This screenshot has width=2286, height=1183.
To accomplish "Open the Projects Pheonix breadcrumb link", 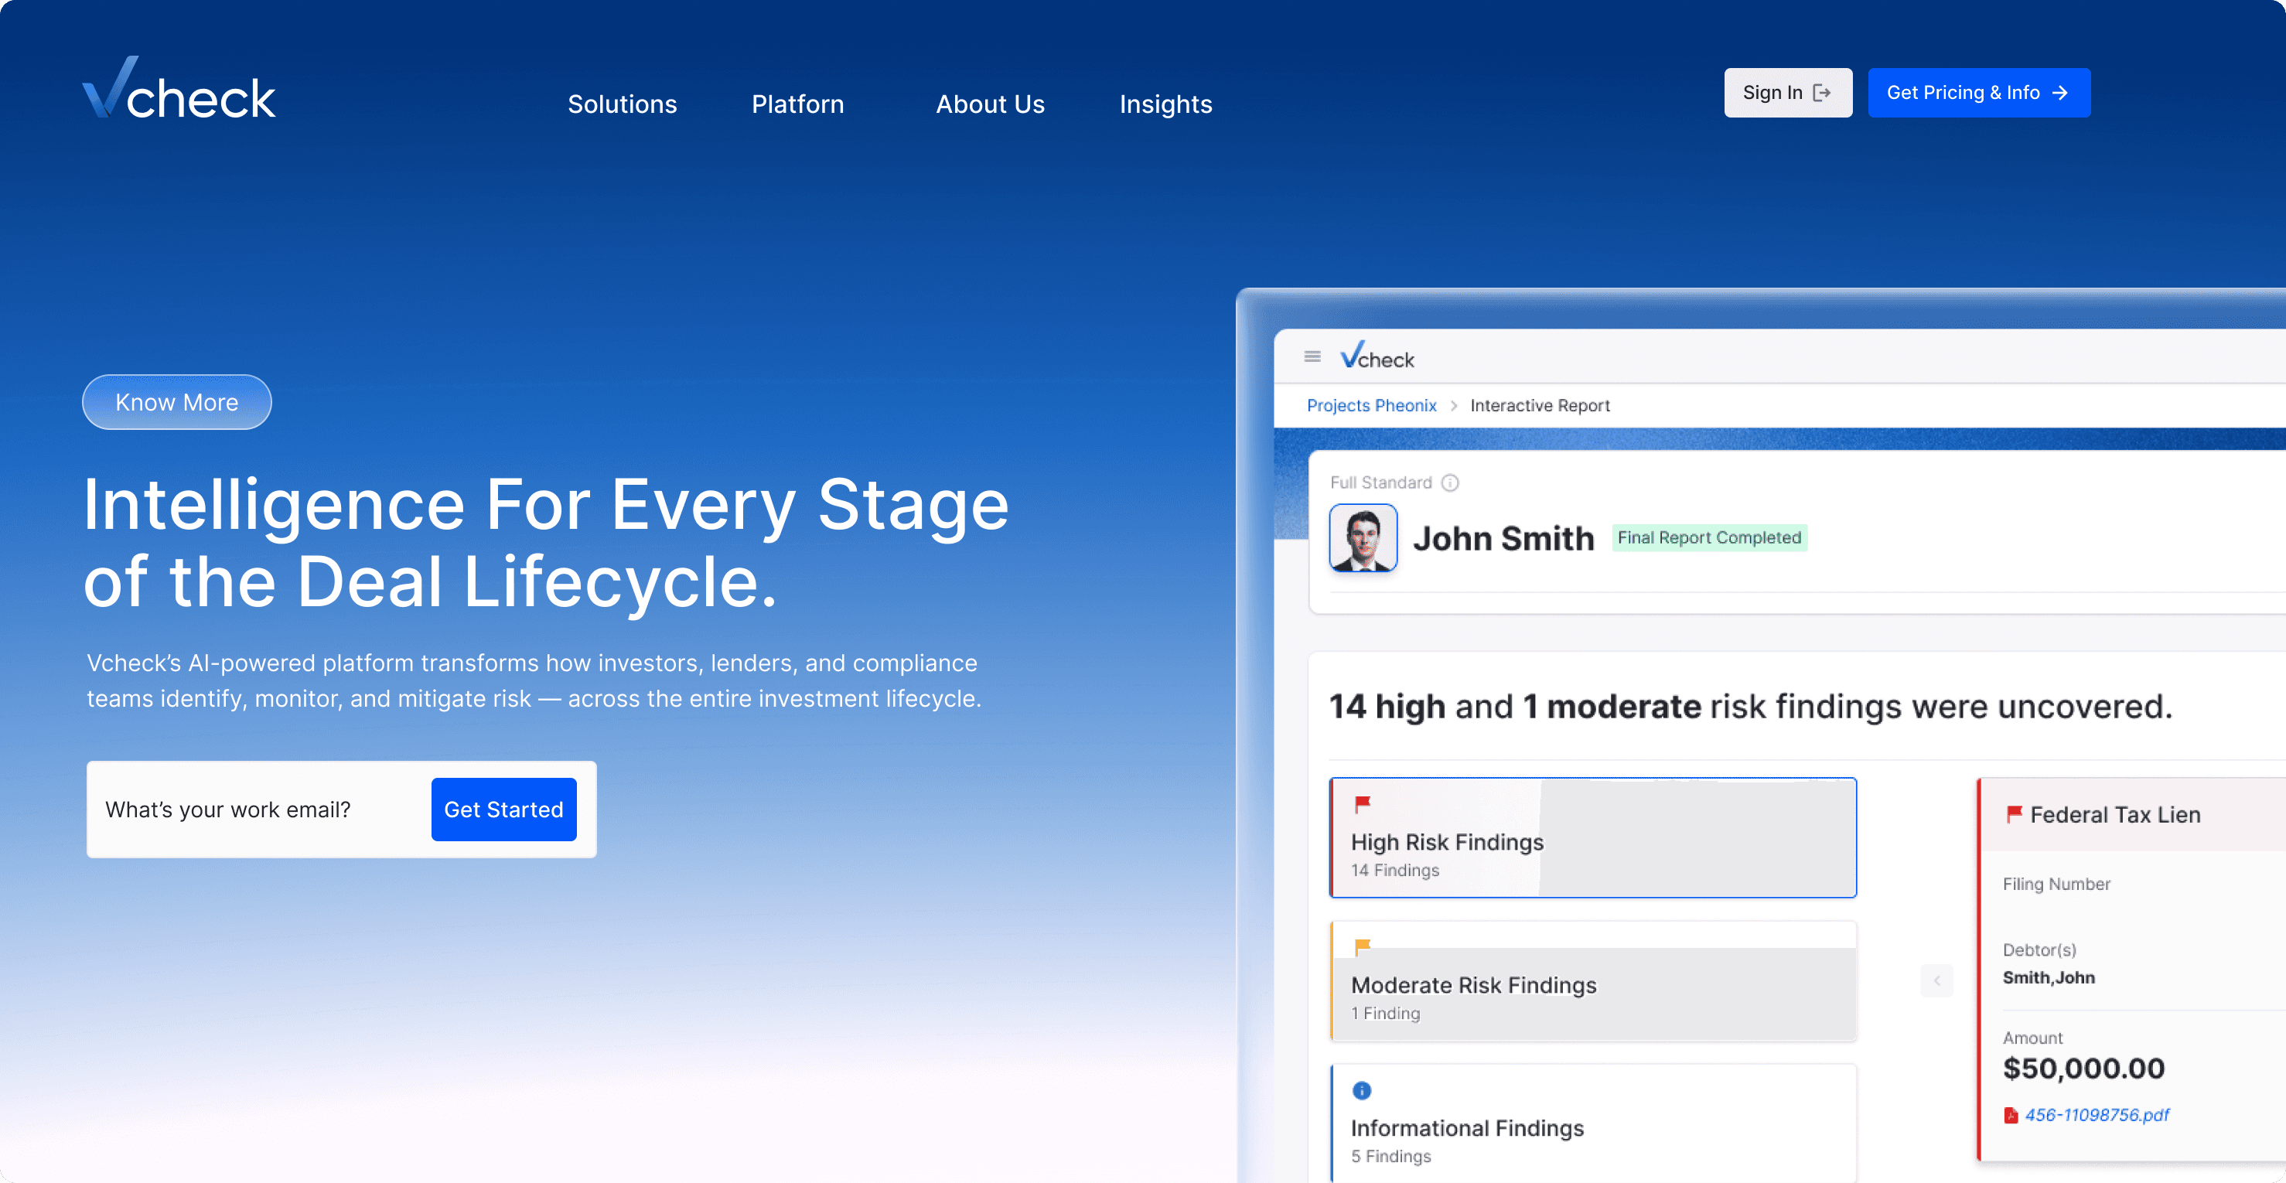I will (x=1371, y=406).
